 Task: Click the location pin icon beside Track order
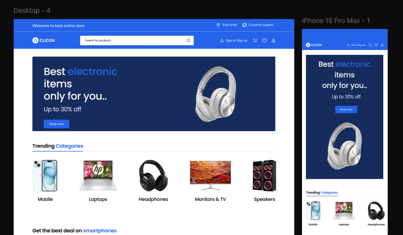coord(218,25)
